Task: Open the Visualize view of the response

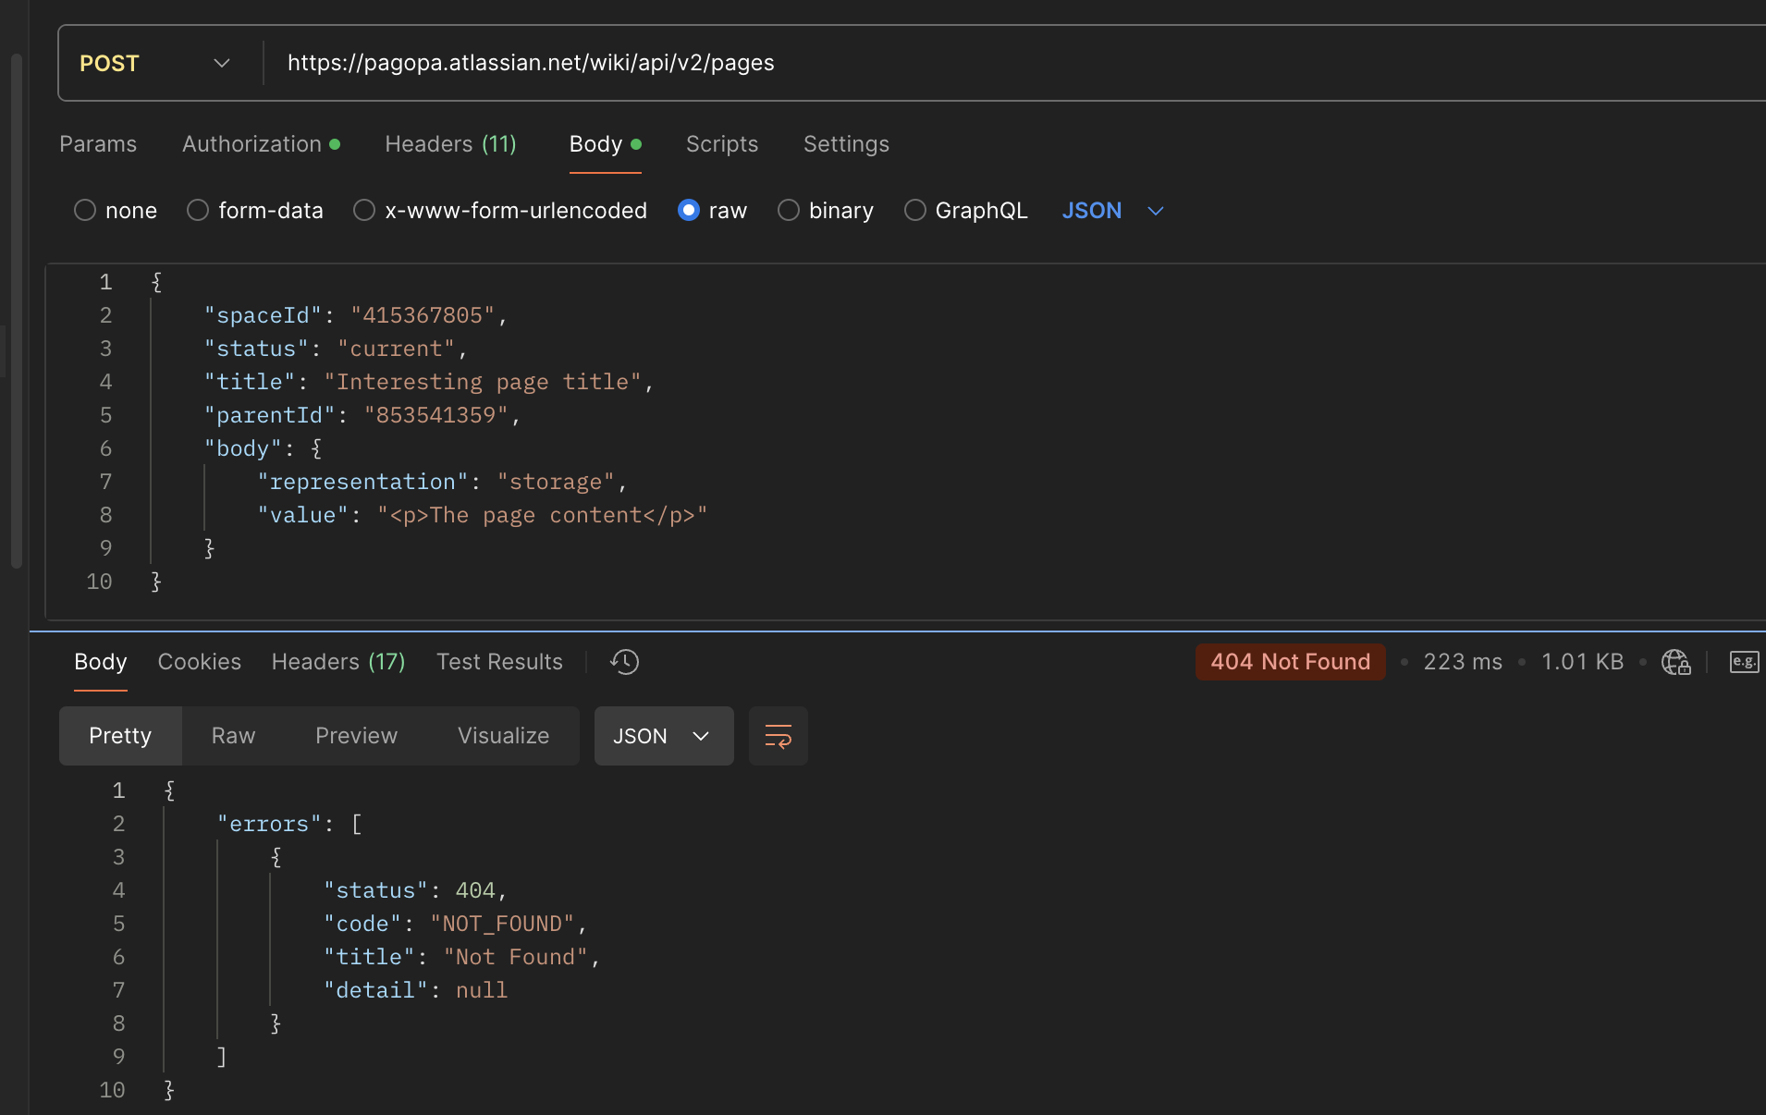Action: pos(502,736)
